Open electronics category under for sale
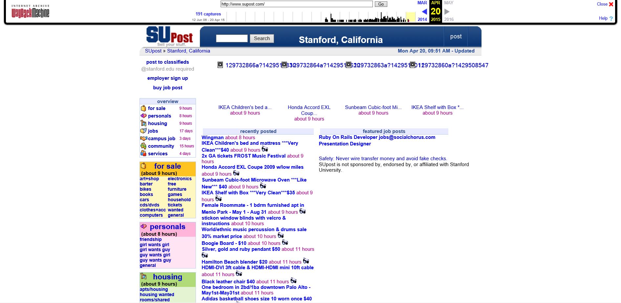This screenshot has height=303, width=621. click(180, 179)
